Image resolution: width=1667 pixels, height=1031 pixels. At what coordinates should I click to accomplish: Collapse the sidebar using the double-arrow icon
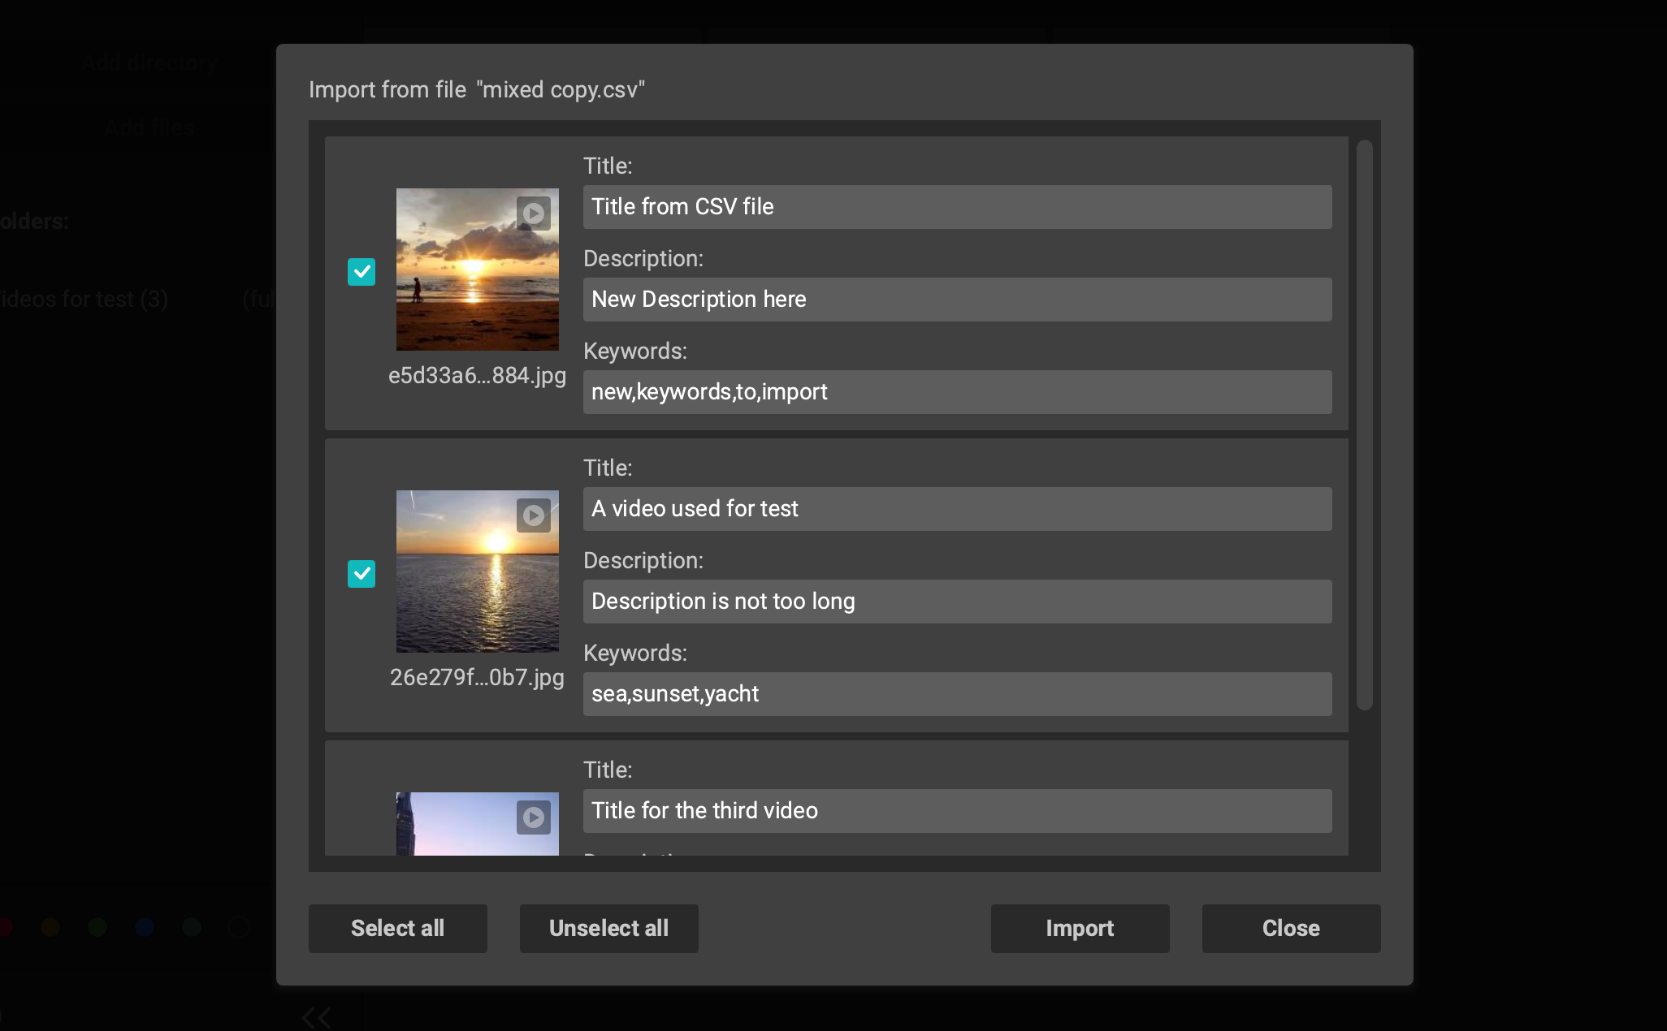315,1016
